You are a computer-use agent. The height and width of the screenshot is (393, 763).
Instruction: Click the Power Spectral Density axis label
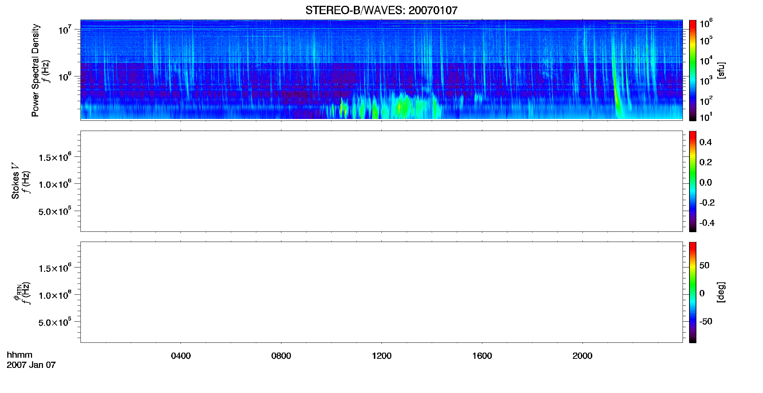click(x=35, y=70)
